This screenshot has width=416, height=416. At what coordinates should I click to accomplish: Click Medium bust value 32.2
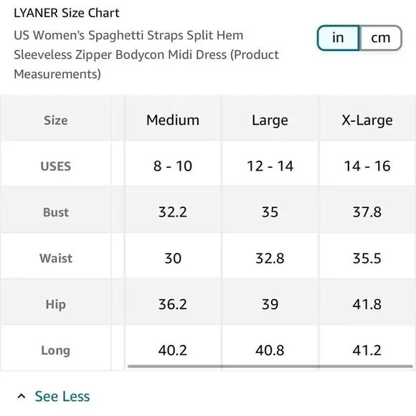(173, 212)
